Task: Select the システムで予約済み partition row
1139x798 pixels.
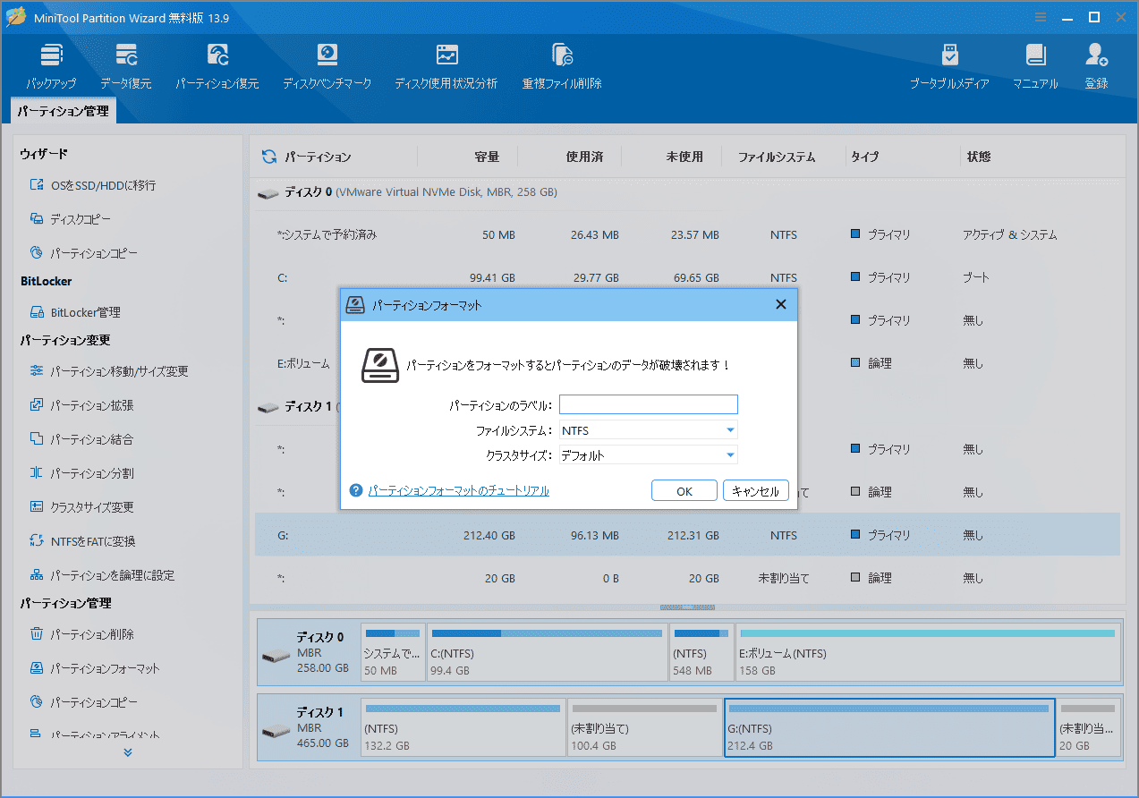Action: tap(687, 235)
